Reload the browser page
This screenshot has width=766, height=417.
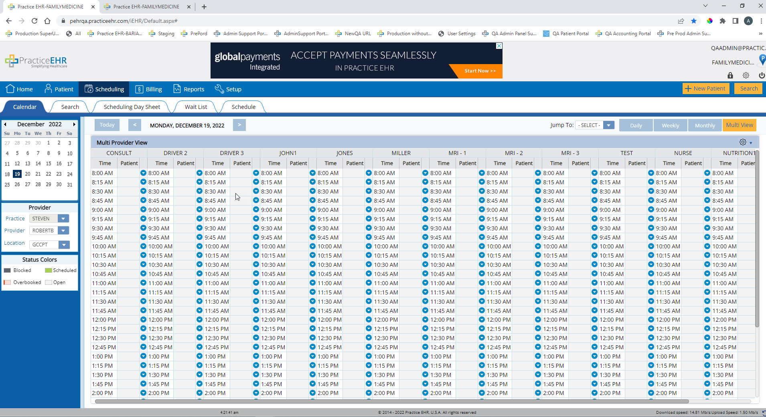click(x=34, y=21)
